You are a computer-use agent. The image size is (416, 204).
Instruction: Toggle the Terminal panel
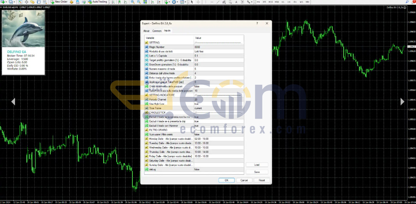pyautogui.click(x=39, y=2)
